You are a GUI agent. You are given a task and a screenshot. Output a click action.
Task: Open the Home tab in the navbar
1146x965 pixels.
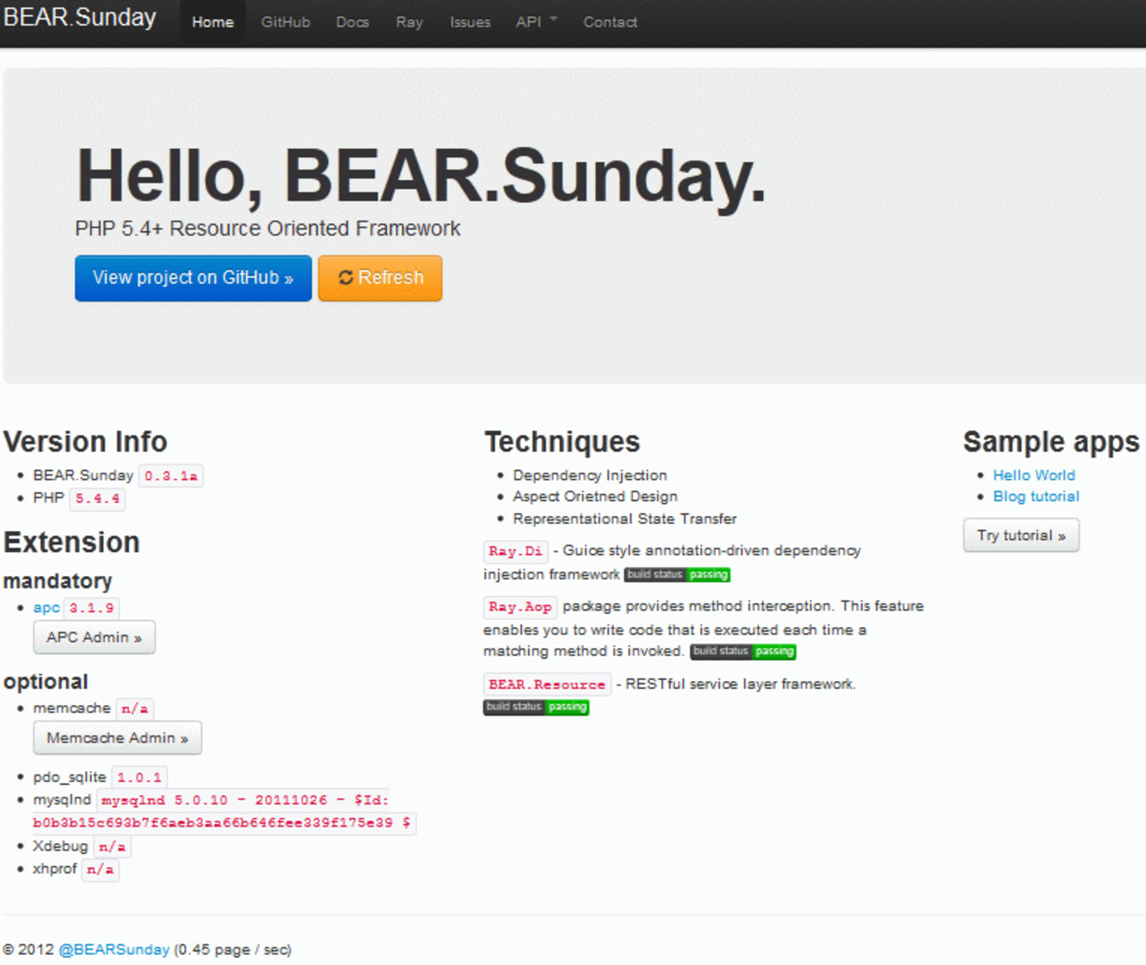(212, 22)
